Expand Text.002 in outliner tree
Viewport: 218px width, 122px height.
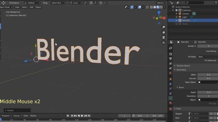[176, 20]
